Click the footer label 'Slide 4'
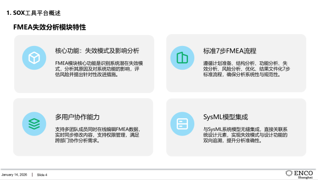318x180 pixels. pos(42,175)
